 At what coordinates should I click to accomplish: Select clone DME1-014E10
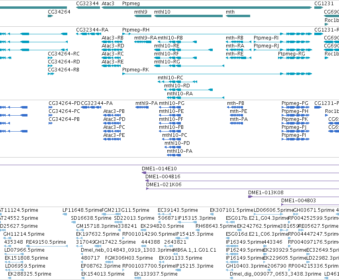pyautogui.click(x=159, y=169)
